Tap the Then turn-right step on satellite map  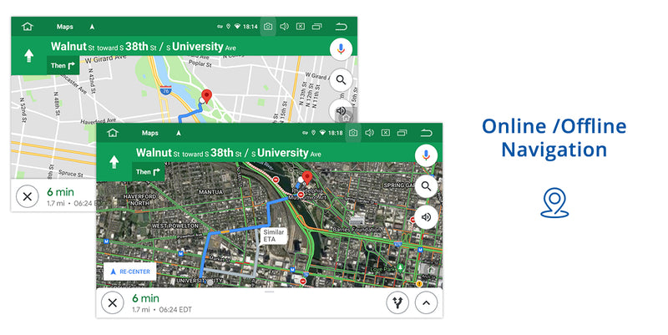[x=147, y=172]
